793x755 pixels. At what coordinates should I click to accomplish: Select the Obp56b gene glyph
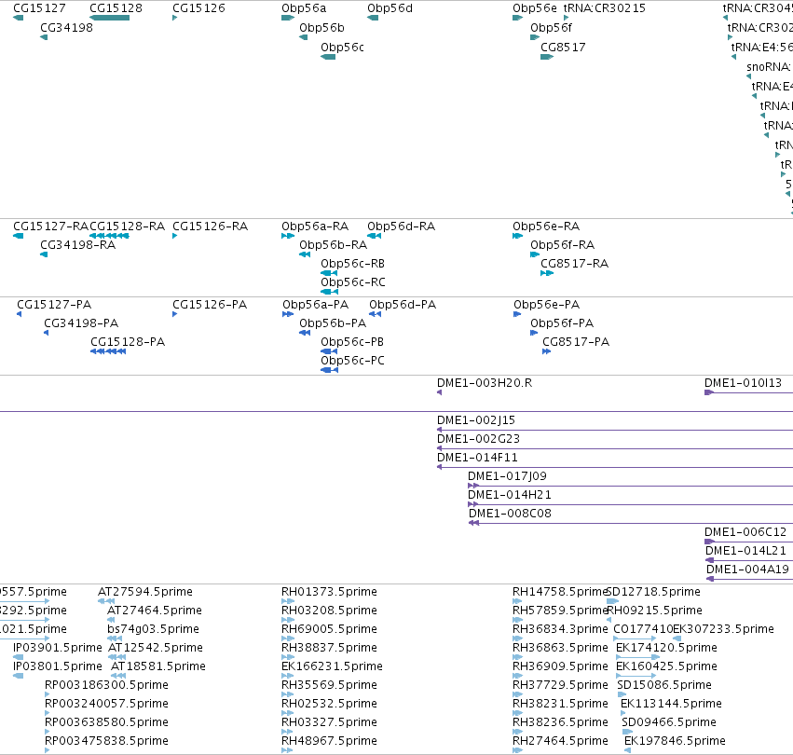click(x=304, y=37)
